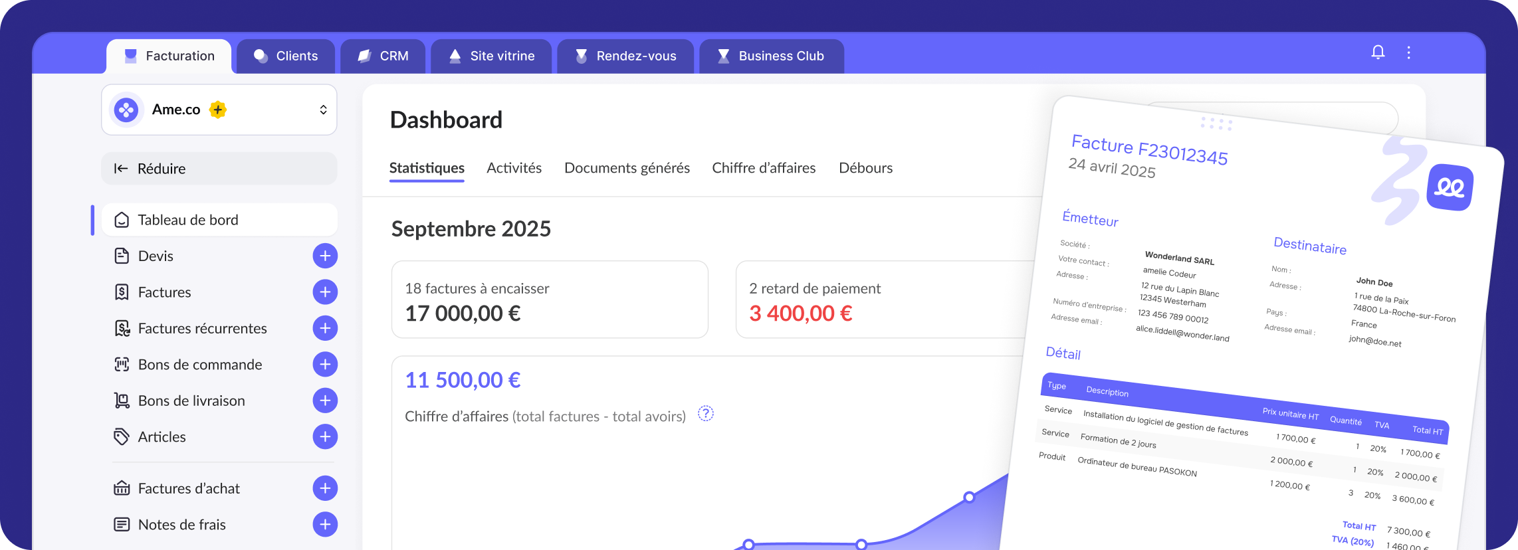Click the help question mark near Chiffre d'affaires
Screen dimensions: 1518x550
click(705, 414)
